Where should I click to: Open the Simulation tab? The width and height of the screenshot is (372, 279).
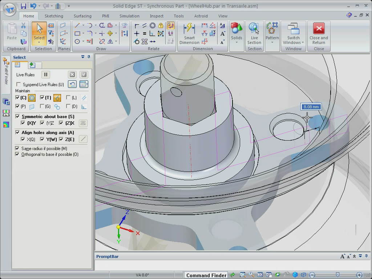point(129,16)
